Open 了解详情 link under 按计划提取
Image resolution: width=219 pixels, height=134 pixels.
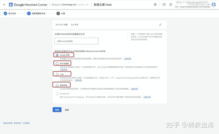tap(63, 70)
